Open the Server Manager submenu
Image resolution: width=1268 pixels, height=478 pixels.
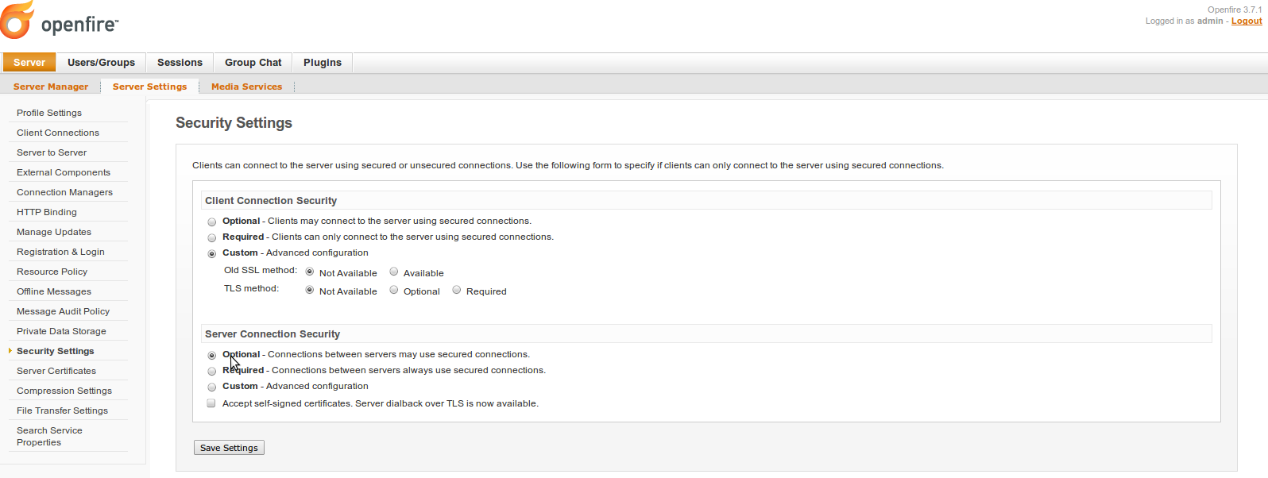tap(51, 87)
